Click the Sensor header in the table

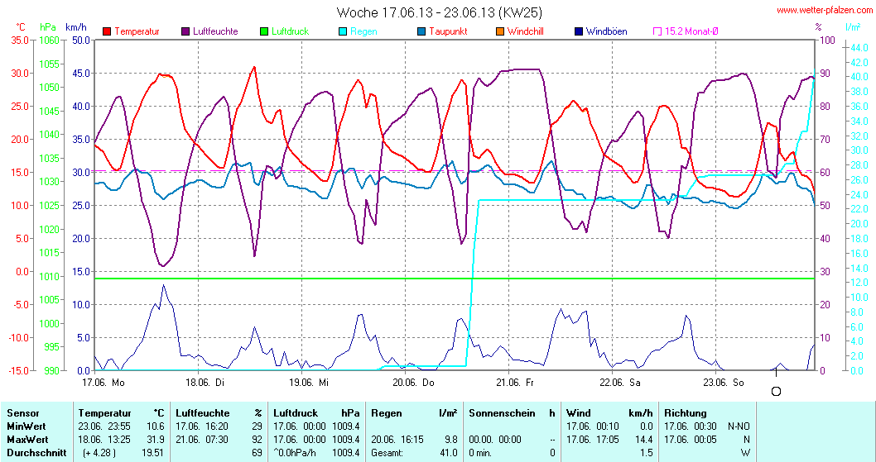click(x=23, y=413)
